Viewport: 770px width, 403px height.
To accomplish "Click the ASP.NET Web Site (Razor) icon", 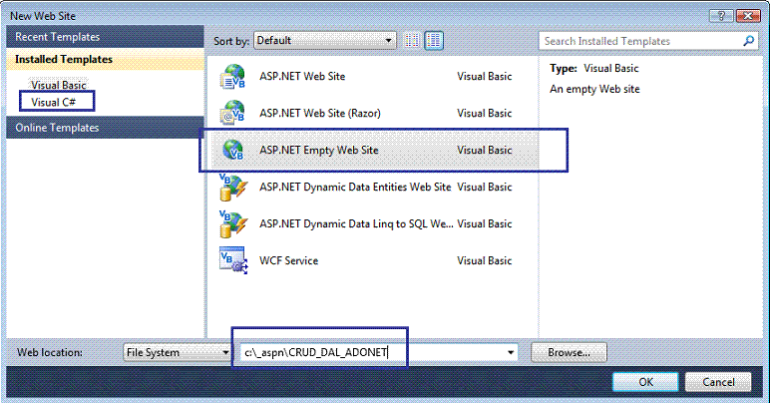I will point(232,113).
